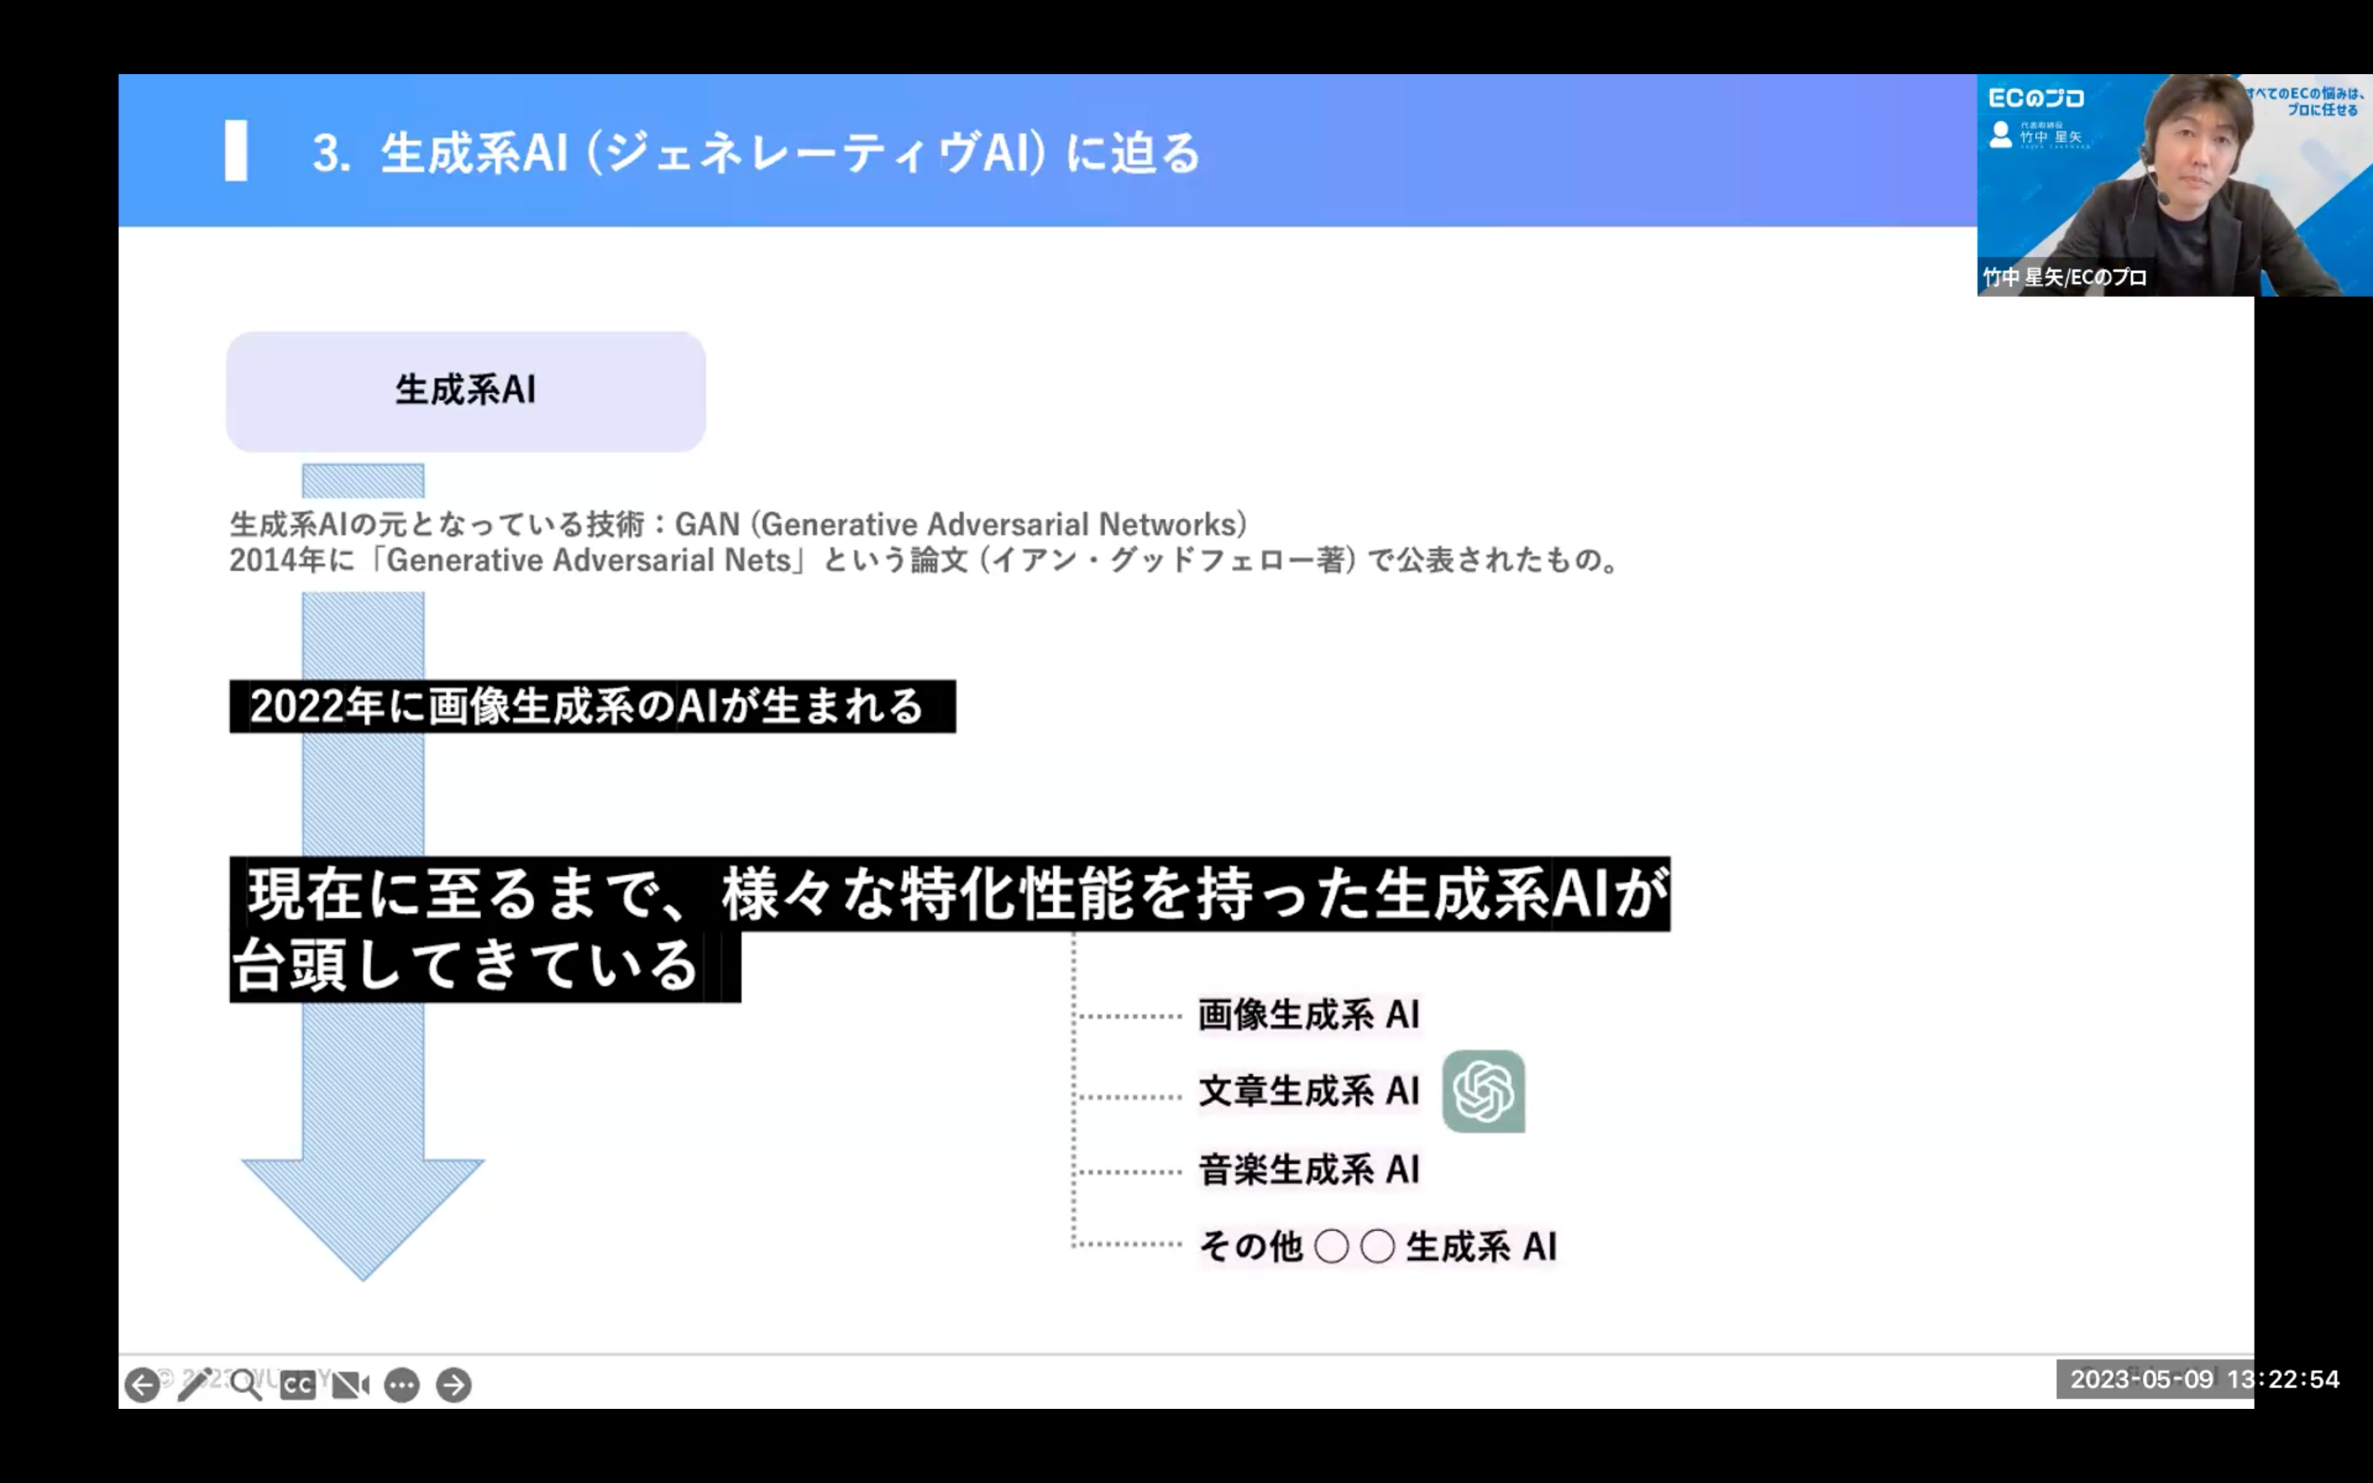2373x1483 pixels.
Task: Open more slideshow options menu
Action: [402, 1384]
